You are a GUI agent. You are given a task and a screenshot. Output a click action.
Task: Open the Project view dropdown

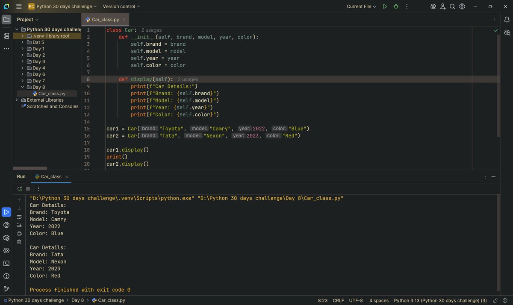[x=27, y=20]
